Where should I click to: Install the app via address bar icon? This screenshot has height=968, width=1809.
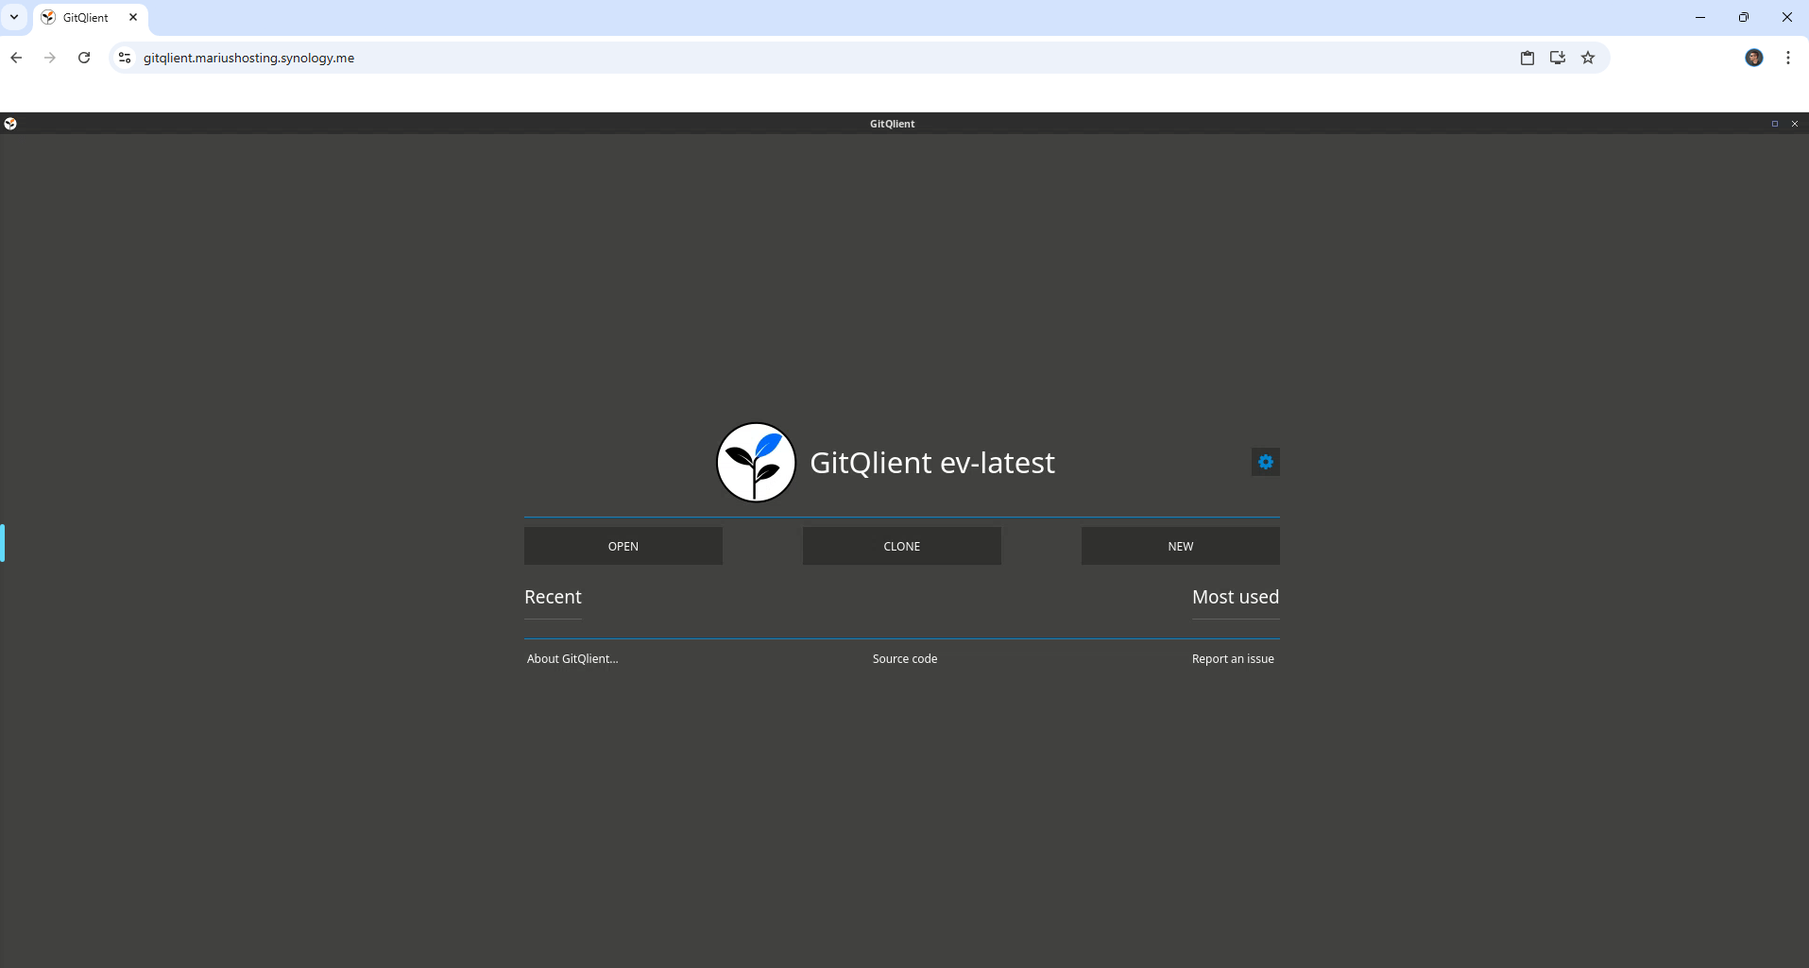(x=1558, y=58)
